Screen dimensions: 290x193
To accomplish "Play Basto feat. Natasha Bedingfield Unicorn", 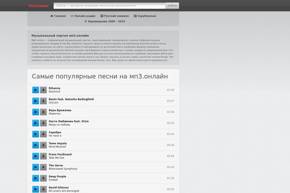I will [x=36, y=101].
